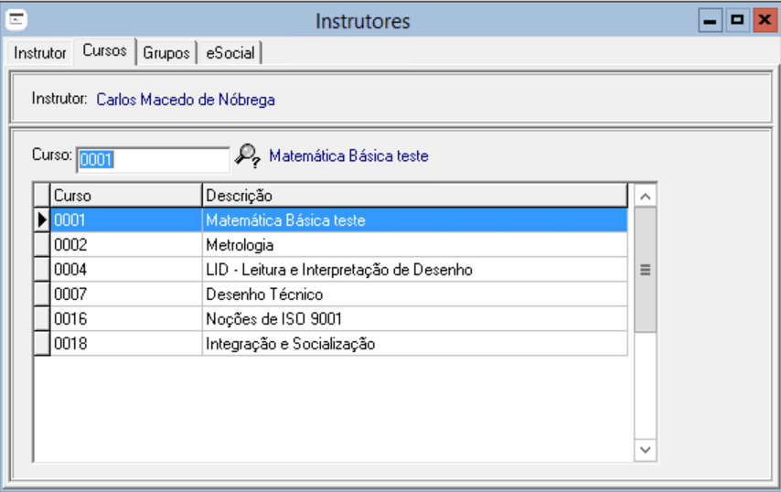This screenshot has height=492, width=781.
Task: Select course row 0002 Metrologia
Action: (338, 245)
